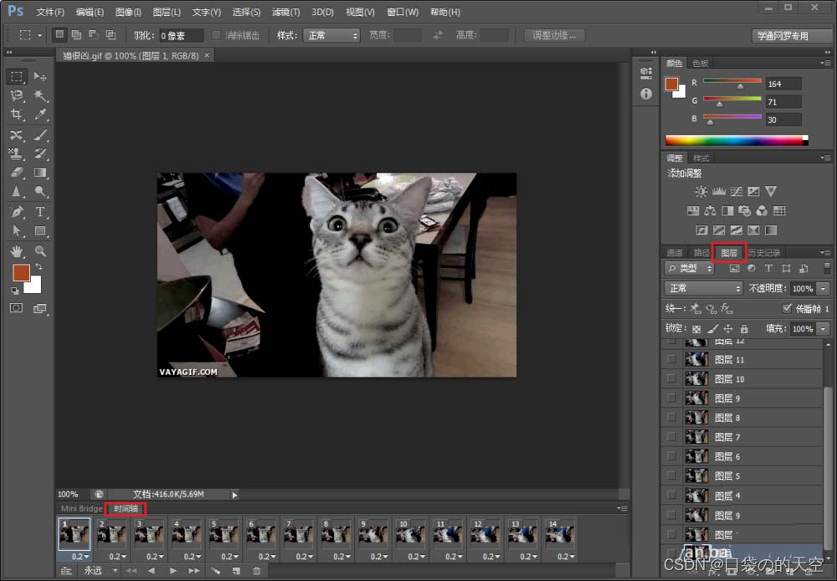Add a Levels adjustment

[x=718, y=191]
